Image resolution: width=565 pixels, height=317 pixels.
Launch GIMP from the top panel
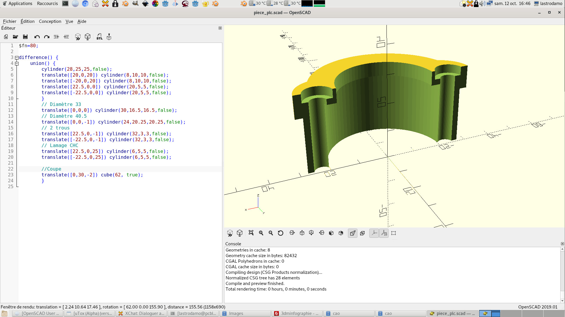135,4
